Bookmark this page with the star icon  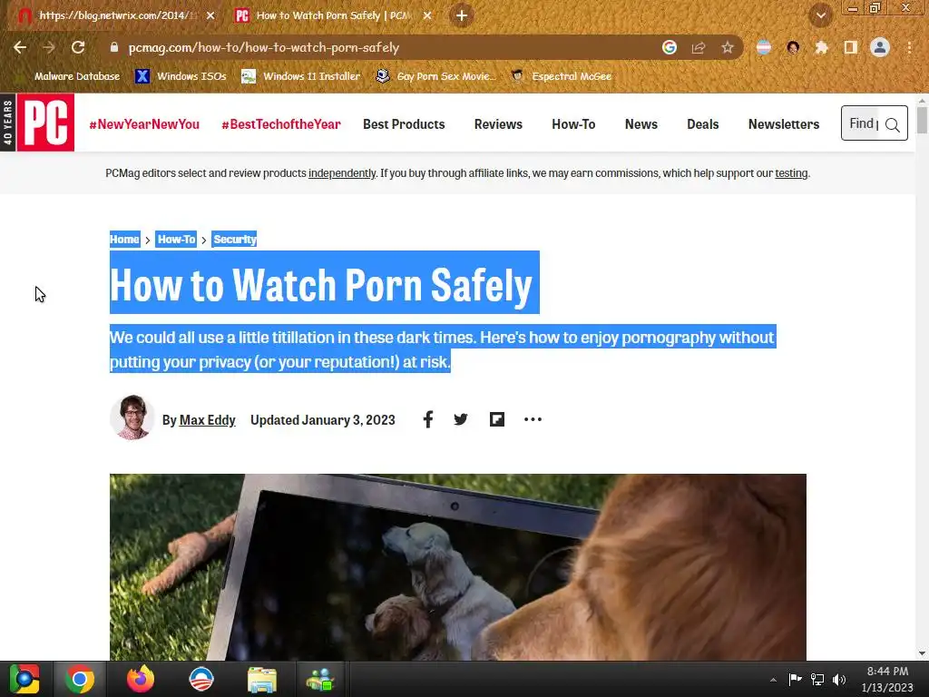pyautogui.click(x=728, y=47)
